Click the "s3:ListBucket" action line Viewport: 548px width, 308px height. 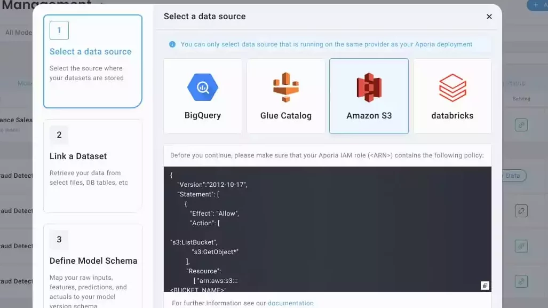click(x=194, y=242)
